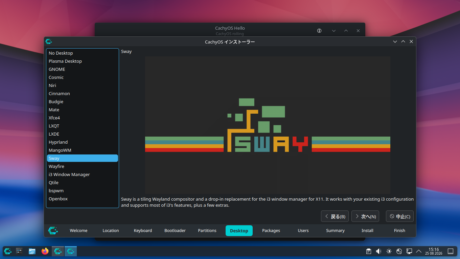Maximize the CachyOS installer window
This screenshot has width=460, height=259.
click(x=403, y=41)
